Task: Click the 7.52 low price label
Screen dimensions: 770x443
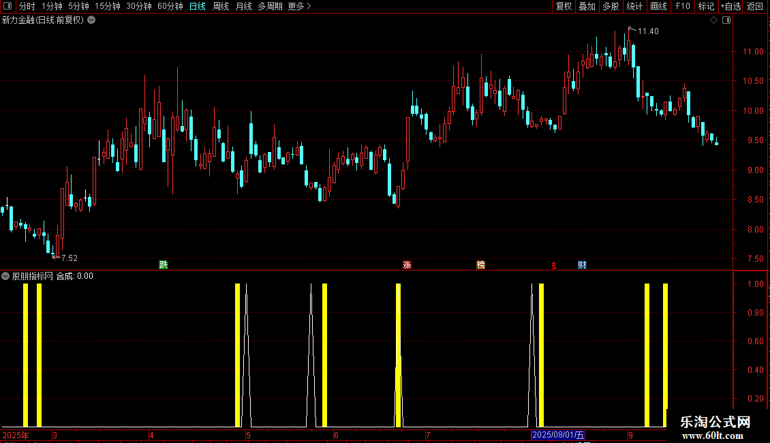Action: pos(70,258)
